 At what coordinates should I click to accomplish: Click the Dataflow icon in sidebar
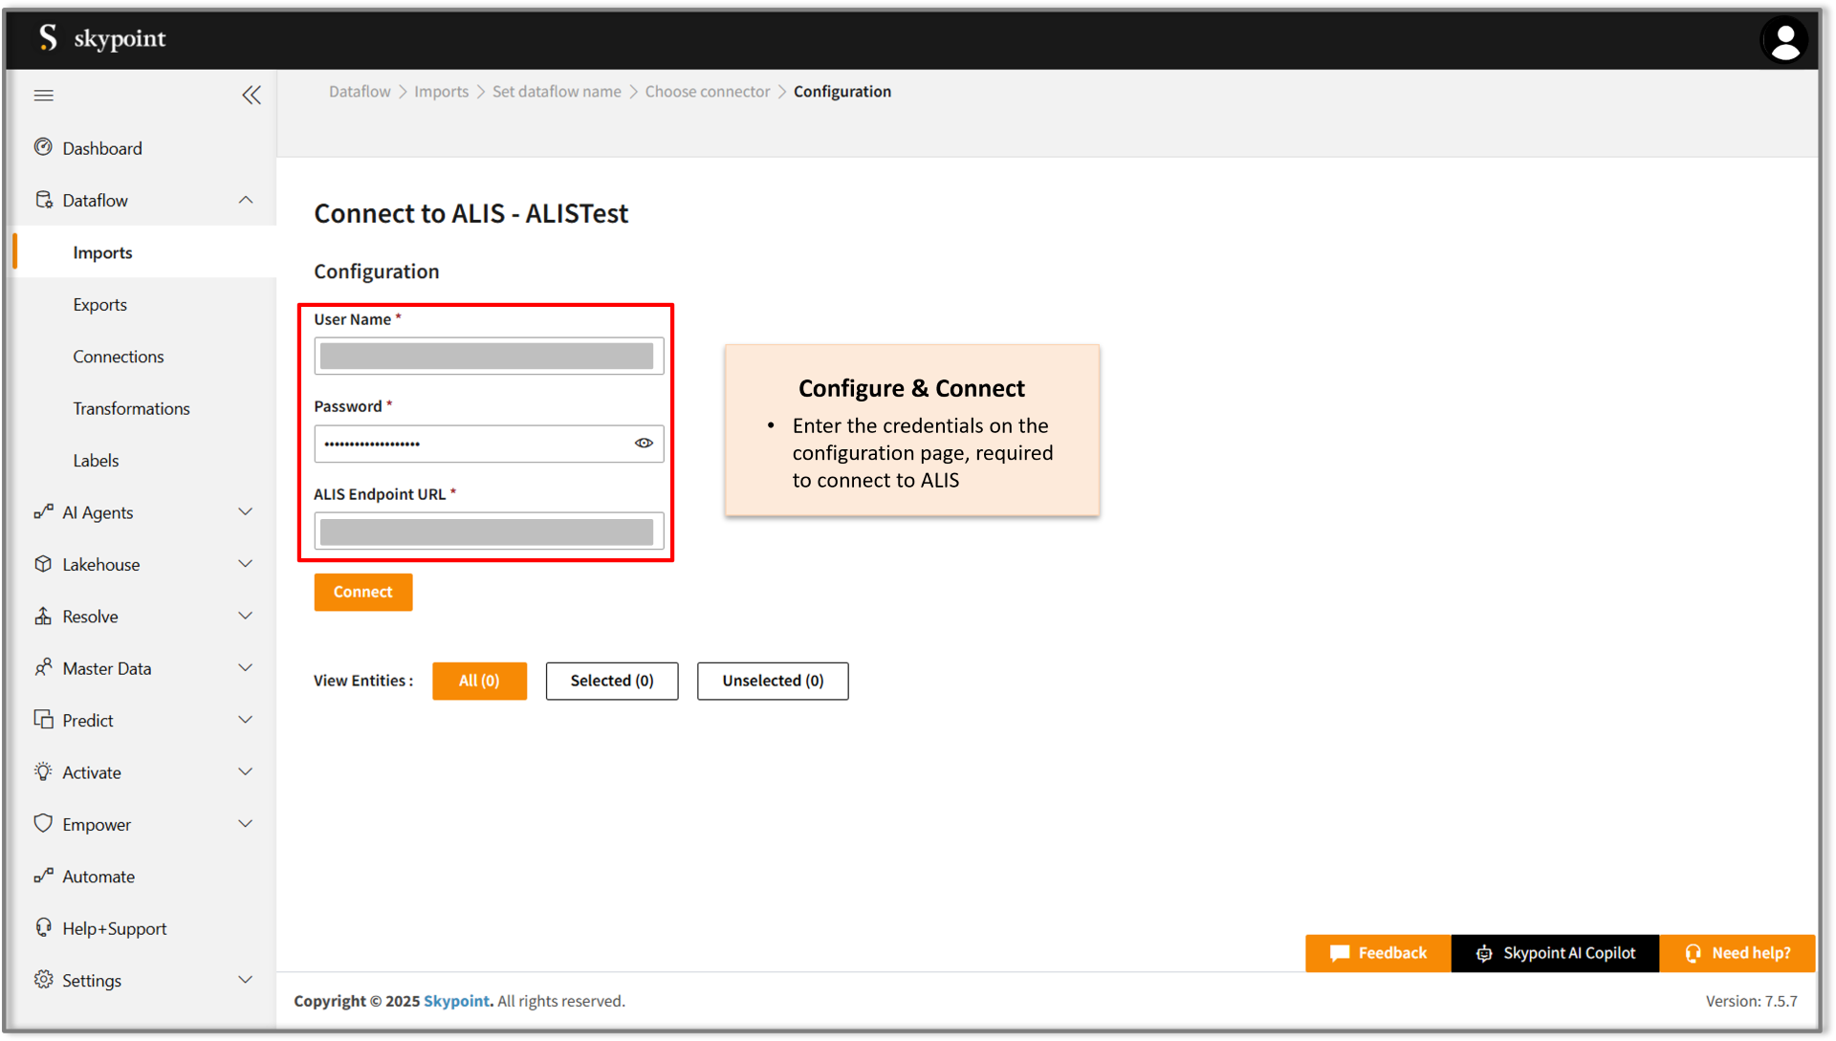(42, 199)
